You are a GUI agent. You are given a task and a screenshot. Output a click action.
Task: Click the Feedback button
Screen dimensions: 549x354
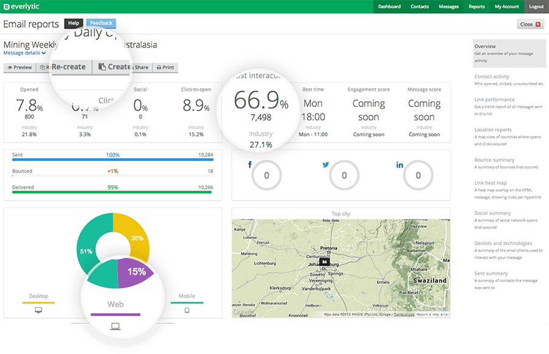point(101,23)
